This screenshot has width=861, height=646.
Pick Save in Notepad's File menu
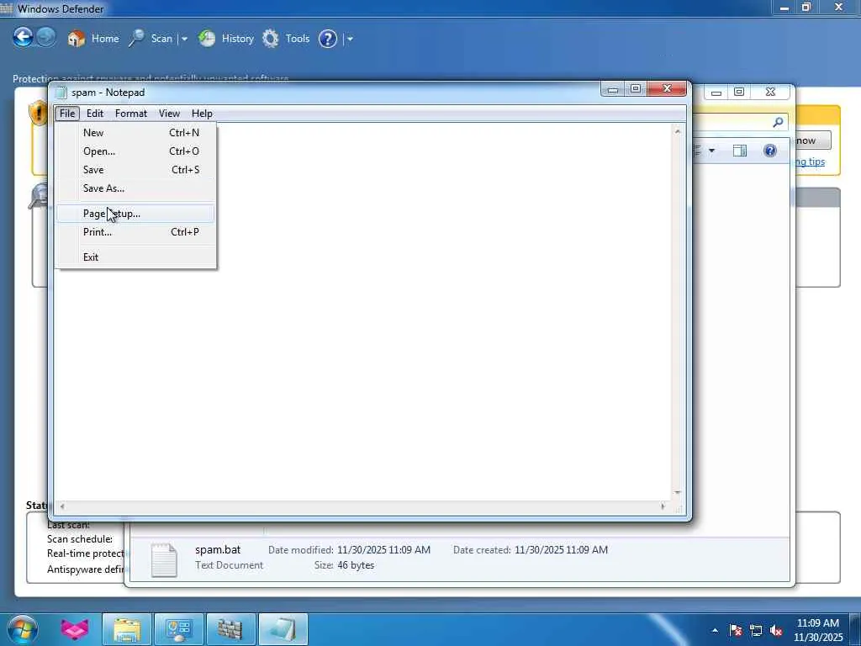135,170
